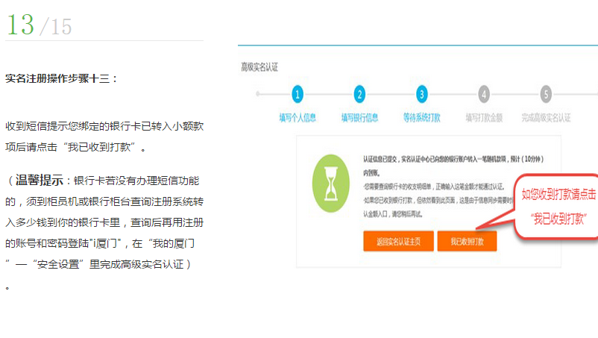Image resolution: width=598 pixels, height=338 pixels.
Task: Click the '完成高级实名认证' step label
Action: coord(546,118)
